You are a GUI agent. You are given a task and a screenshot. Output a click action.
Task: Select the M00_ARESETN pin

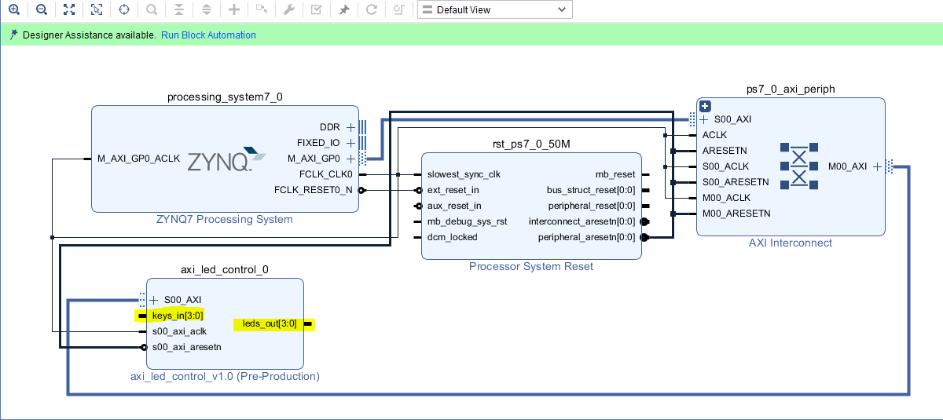[x=736, y=214]
